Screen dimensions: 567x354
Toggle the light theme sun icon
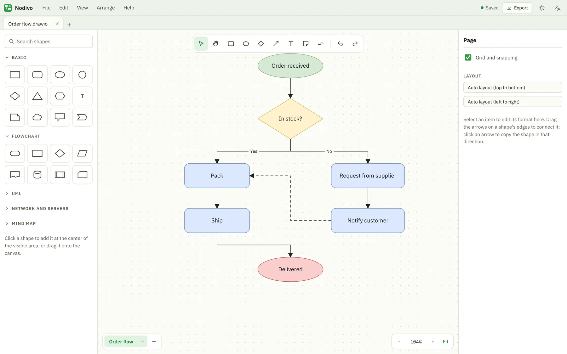pyautogui.click(x=542, y=8)
